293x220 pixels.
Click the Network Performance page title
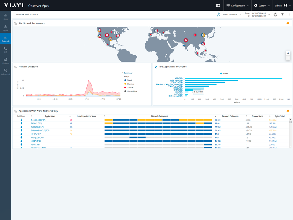point(26,14)
